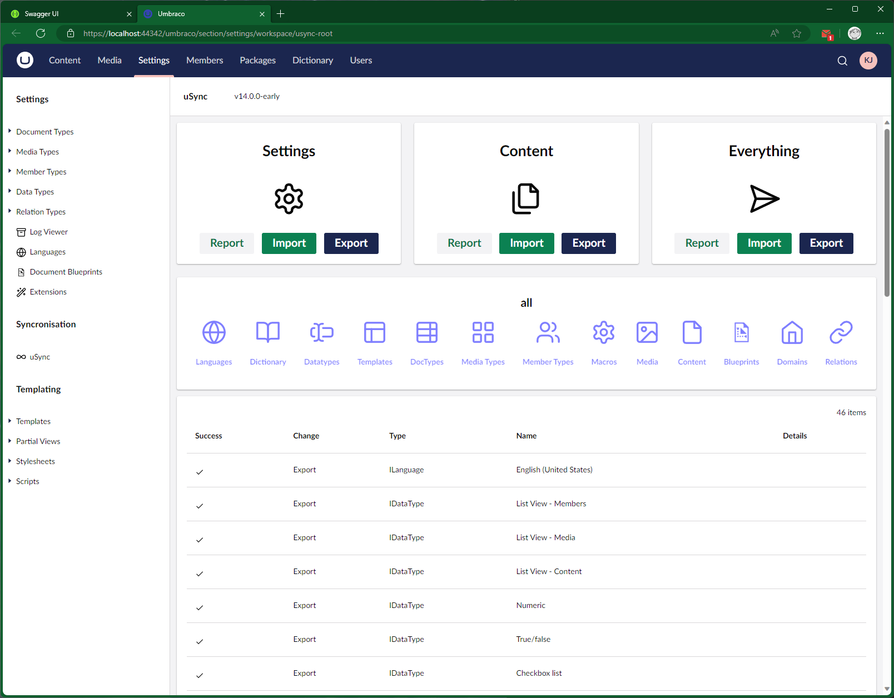
Task: Go back in the browser
Action: [16, 33]
